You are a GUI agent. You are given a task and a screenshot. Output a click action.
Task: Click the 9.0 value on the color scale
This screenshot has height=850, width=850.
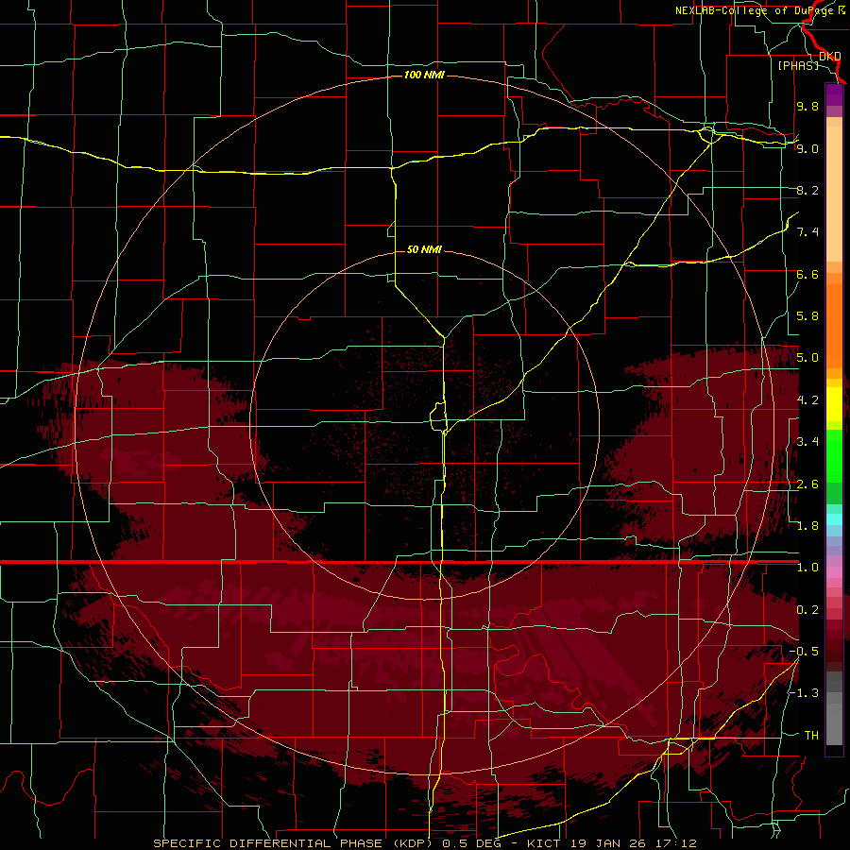click(807, 148)
